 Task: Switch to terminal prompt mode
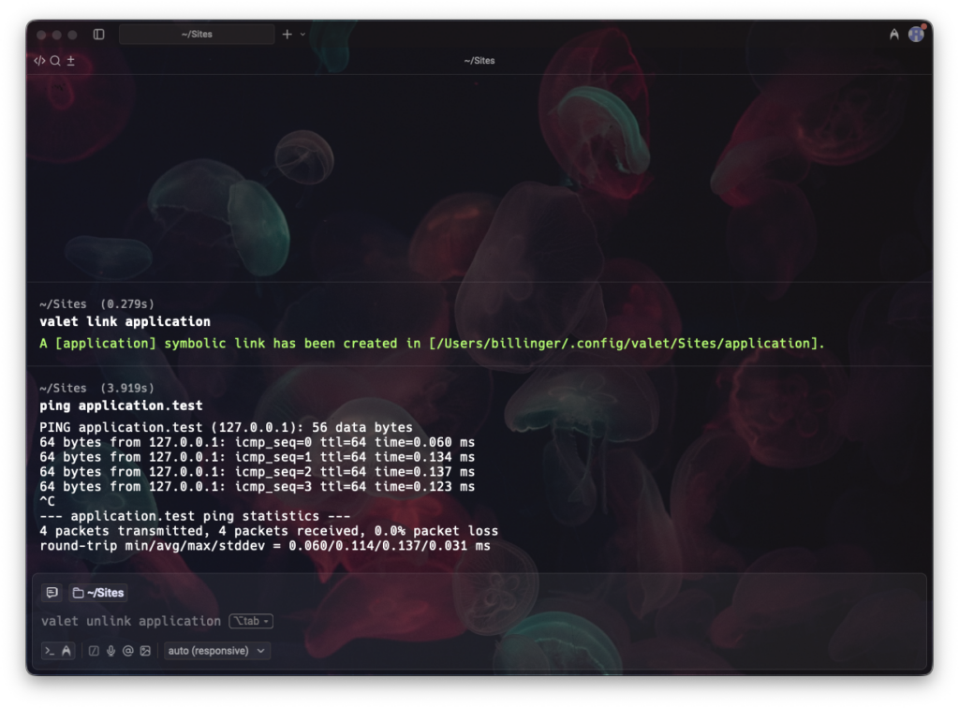[50, 651]
